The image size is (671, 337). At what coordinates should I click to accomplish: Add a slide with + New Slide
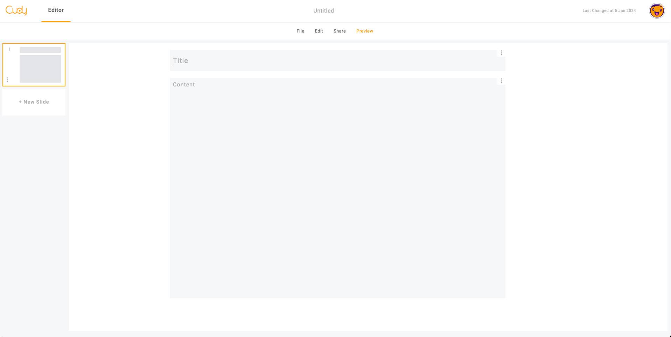[34, 102]
